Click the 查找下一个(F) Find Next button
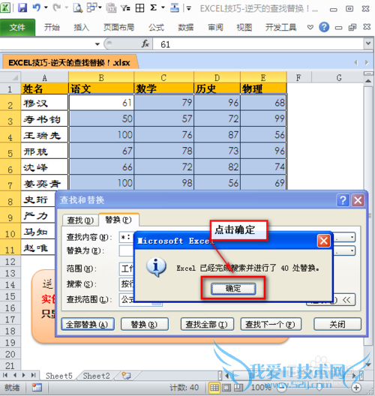375x396 pixels. click(x=271, y=324)
